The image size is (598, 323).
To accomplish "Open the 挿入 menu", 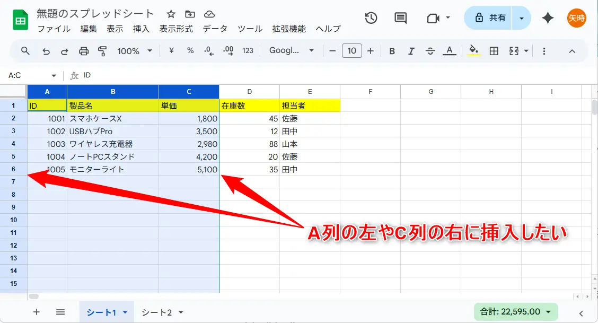I will click(x=141, y=29).
